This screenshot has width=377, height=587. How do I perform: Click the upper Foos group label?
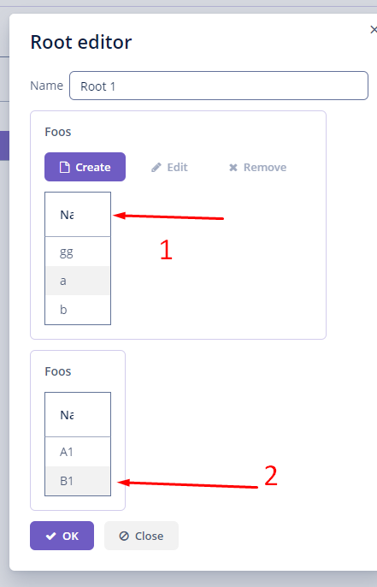tap(58, 132)
